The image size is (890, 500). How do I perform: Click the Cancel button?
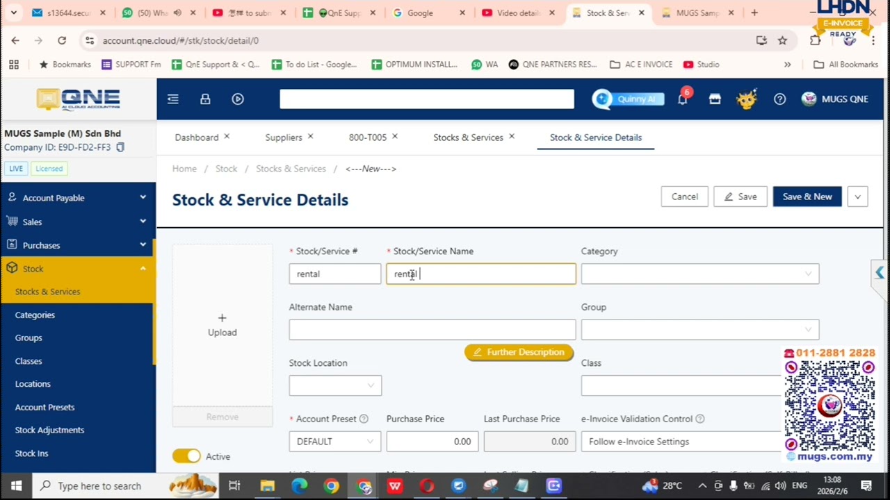point(685,197)
